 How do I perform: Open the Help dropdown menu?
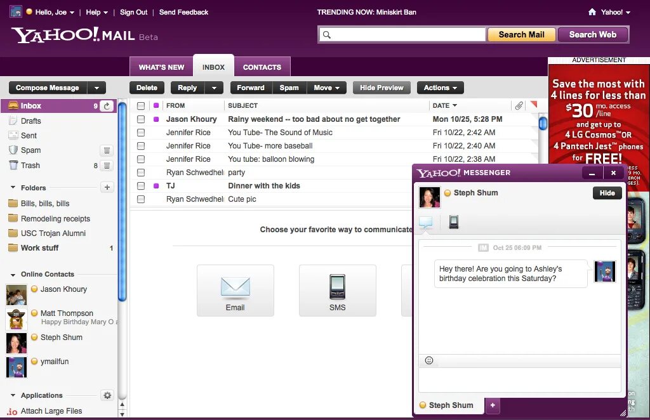tap(96, 13)
